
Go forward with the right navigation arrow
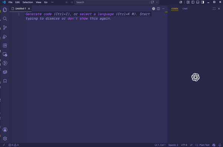(x=71, y=2)
